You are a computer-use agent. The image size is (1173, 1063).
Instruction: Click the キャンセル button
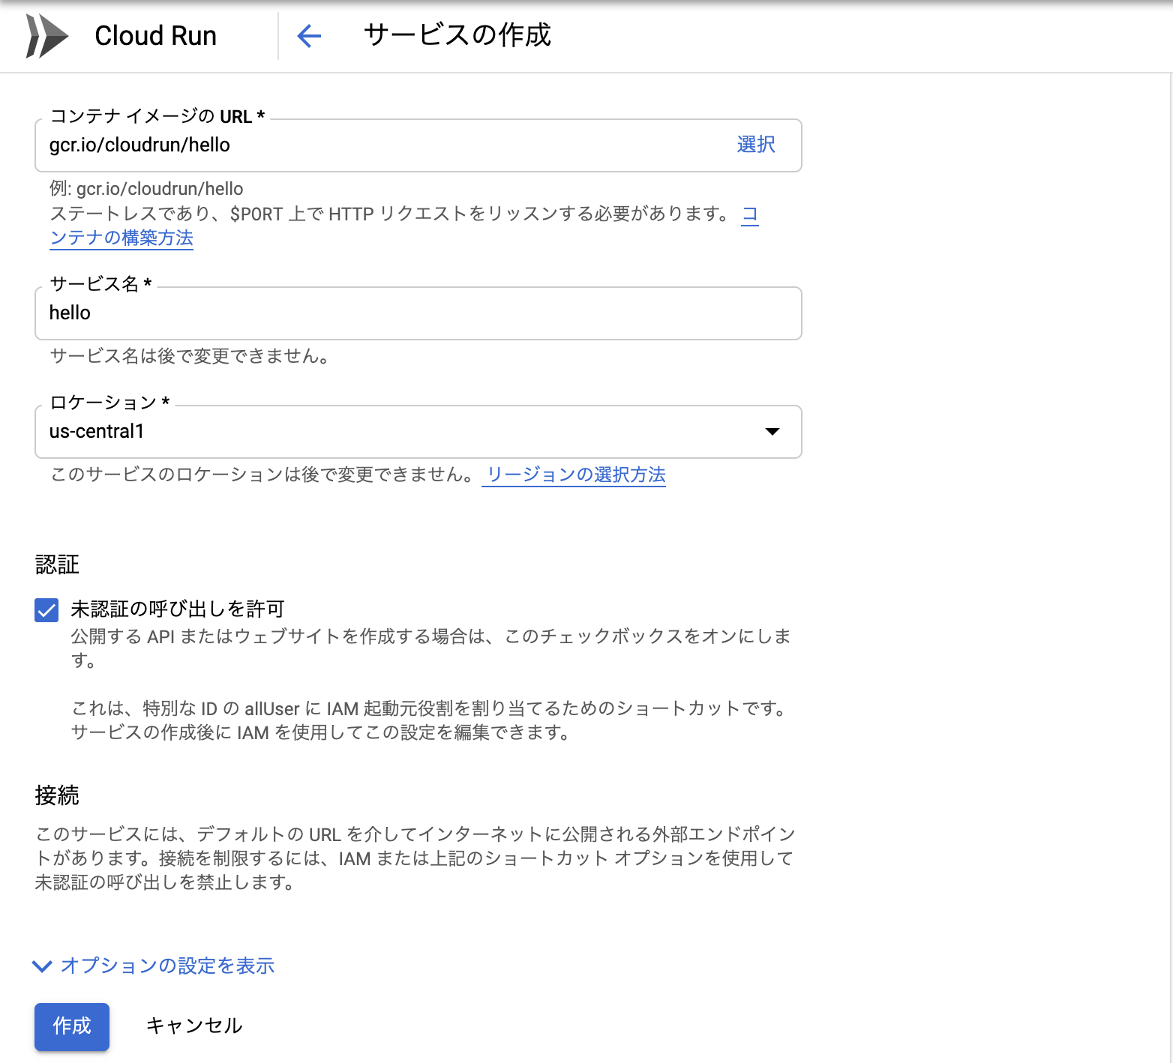pyautogui.click(x=194, y=1026)
